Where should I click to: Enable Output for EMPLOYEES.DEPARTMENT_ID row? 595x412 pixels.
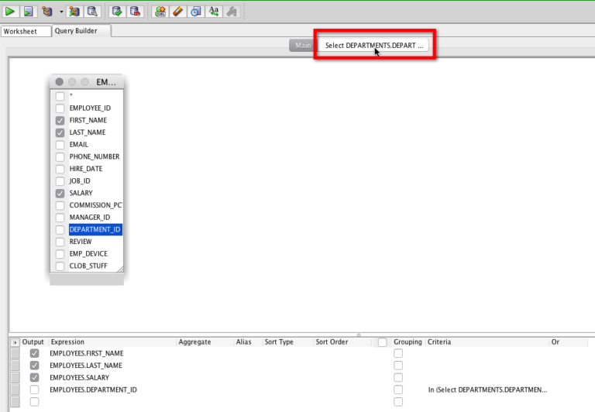click(x=34, y=390)
